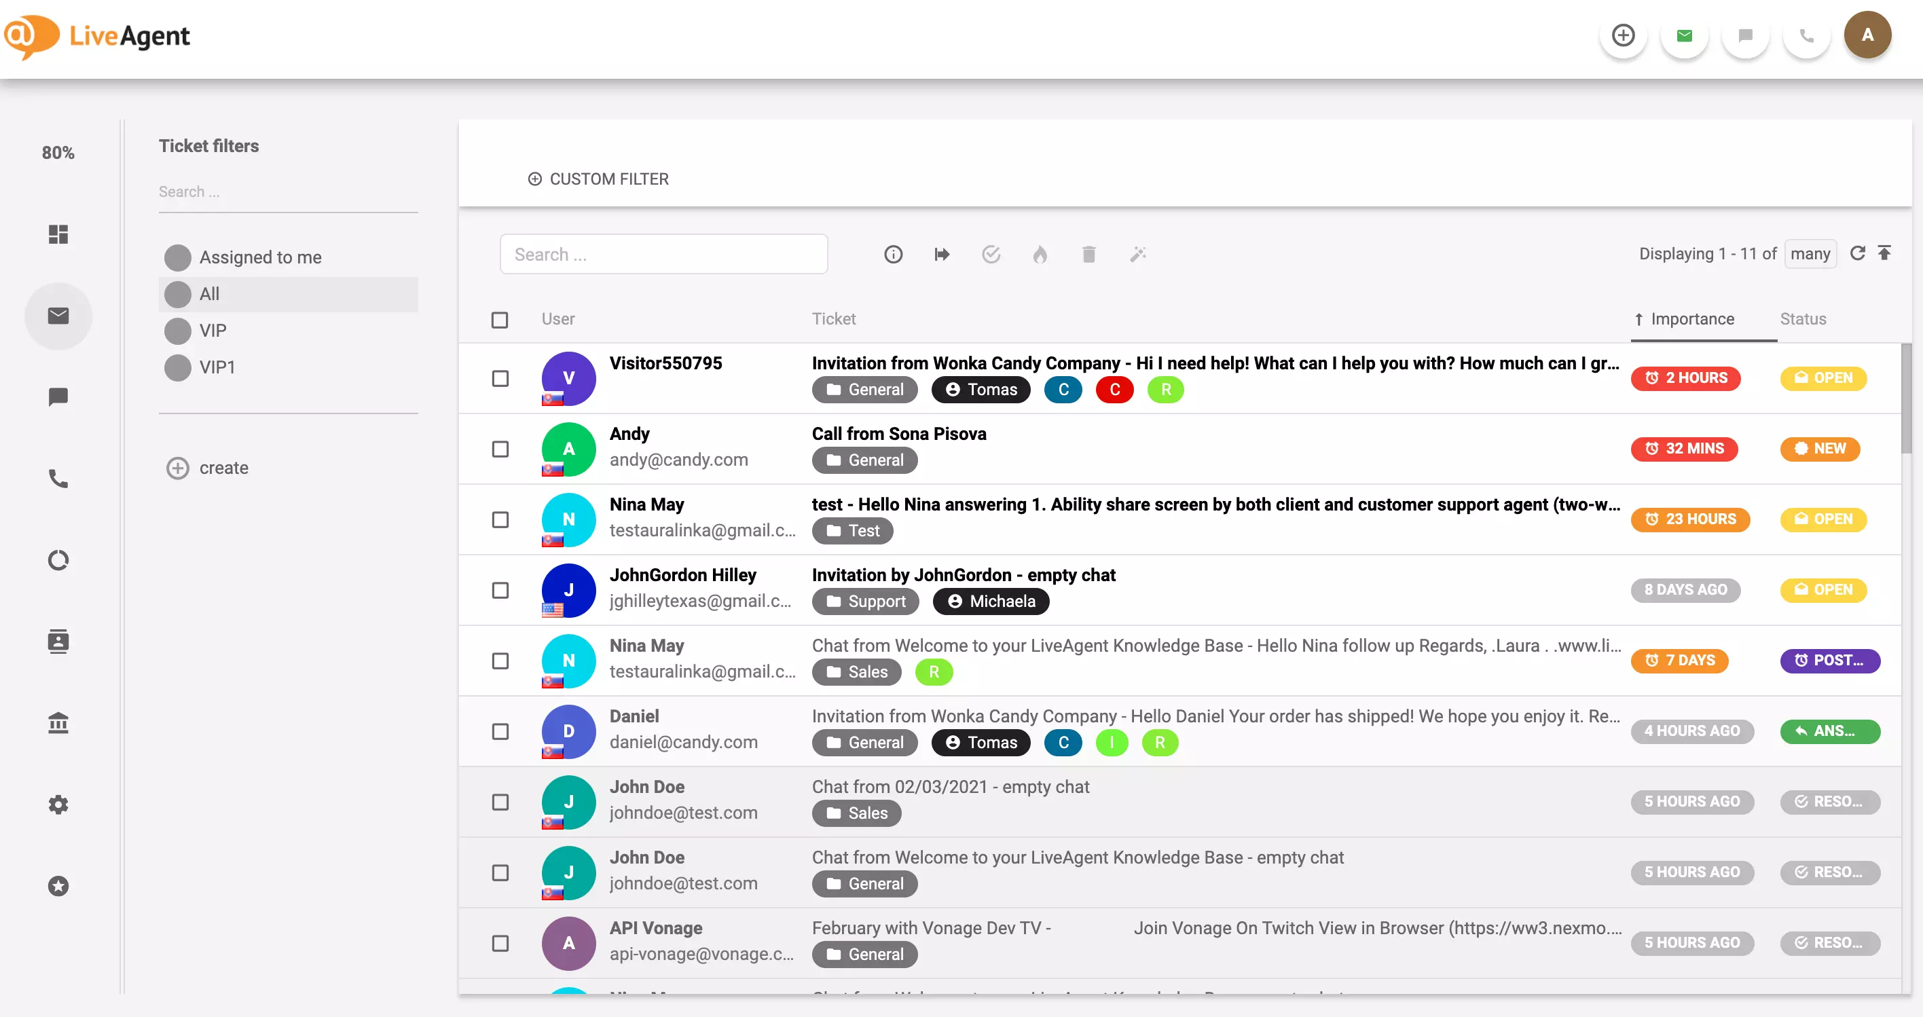Switch sorting to the Status column

(1803, 318)
